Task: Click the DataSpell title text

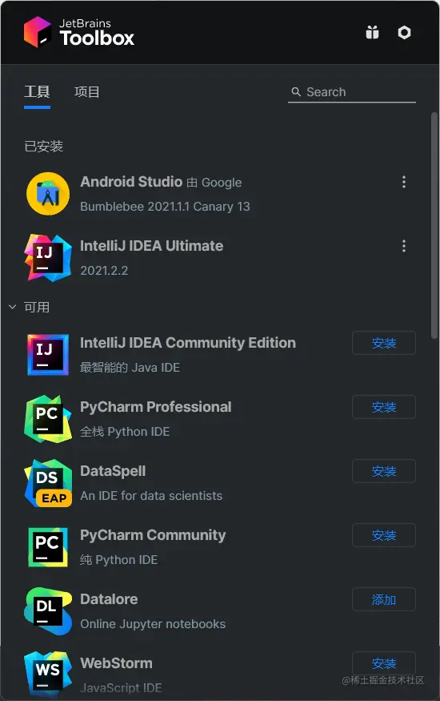Action: pos(113,471)
